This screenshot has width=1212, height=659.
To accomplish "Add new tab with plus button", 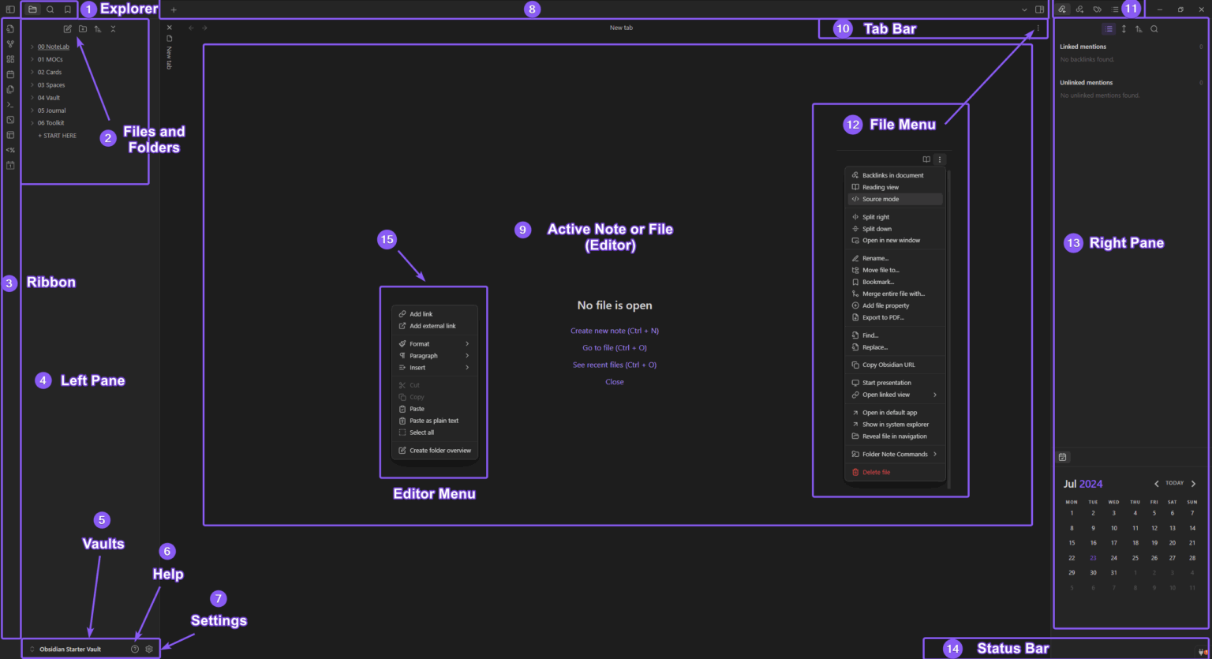I will pos(174,9).
